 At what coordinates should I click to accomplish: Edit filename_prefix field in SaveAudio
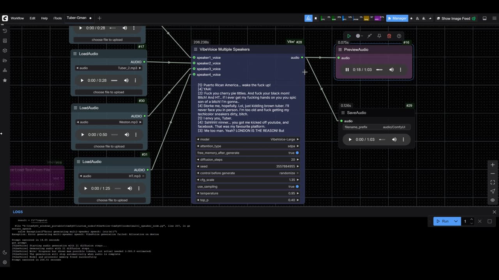tap(377, 127)
